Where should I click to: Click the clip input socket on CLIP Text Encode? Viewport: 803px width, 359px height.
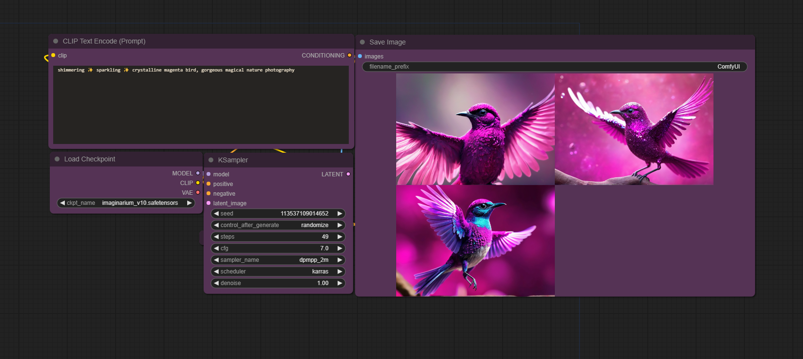pyautogui.click(x=53, y=56)
